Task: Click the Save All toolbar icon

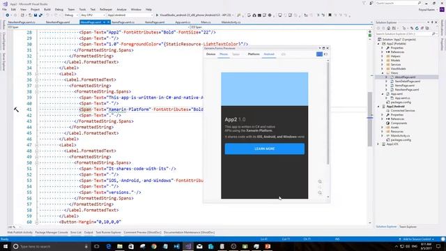Action: click(40, 15)
